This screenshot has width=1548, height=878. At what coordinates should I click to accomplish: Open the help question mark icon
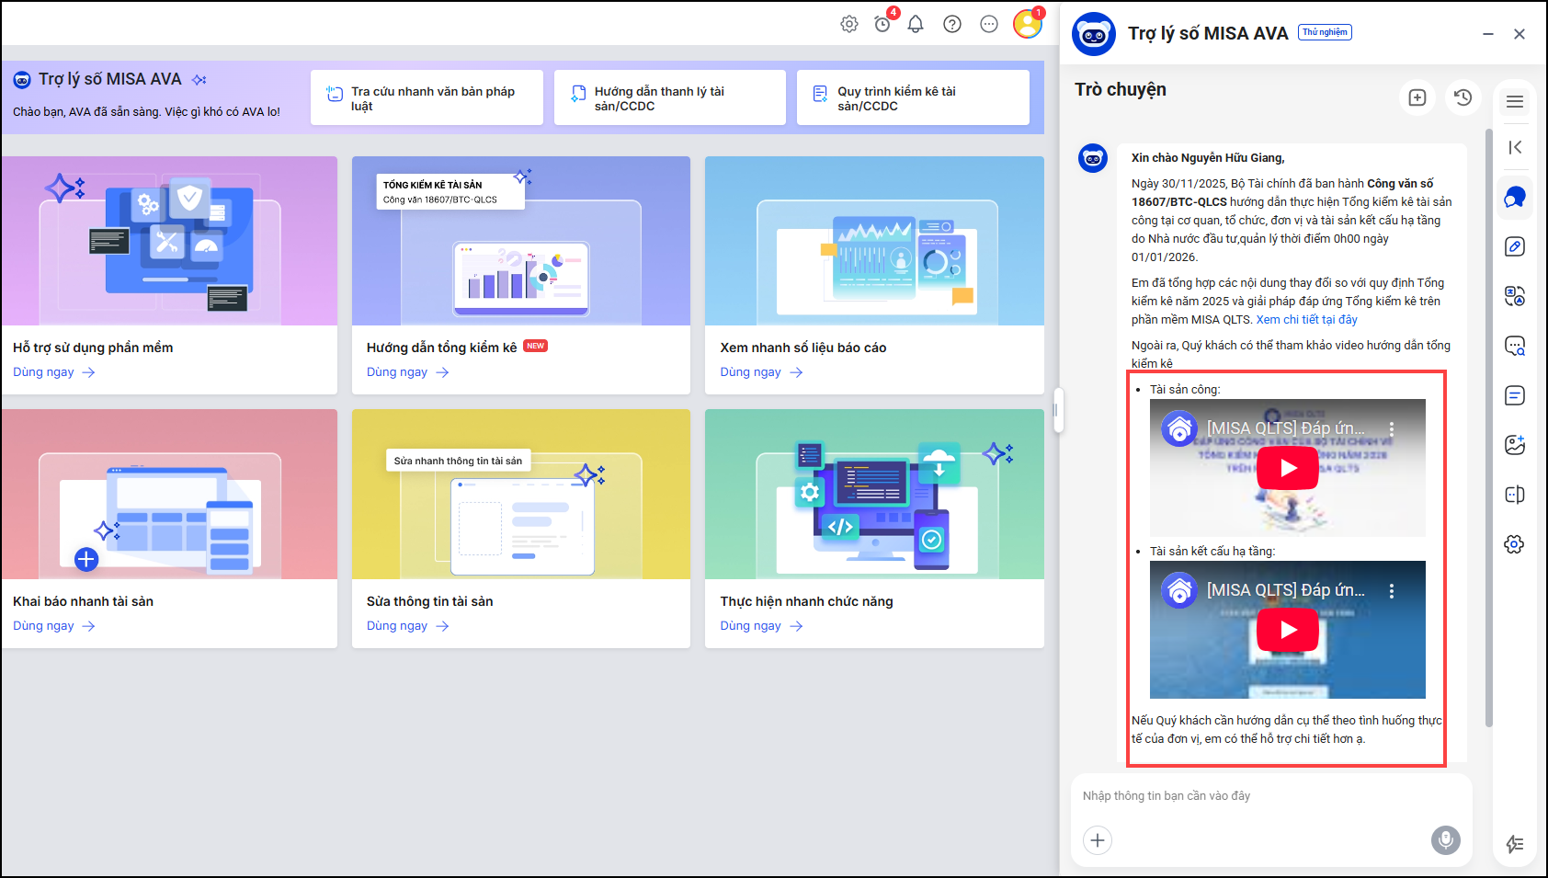click(x=952, y=24)
